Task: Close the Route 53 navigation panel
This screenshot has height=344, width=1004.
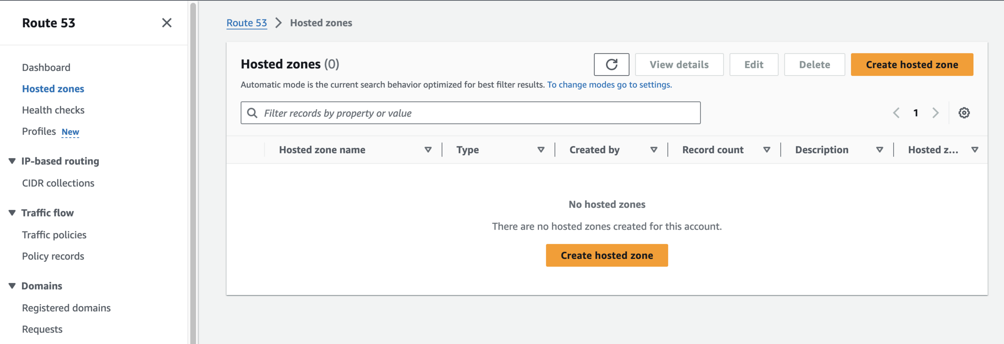Action: click(x=167, y=23)
